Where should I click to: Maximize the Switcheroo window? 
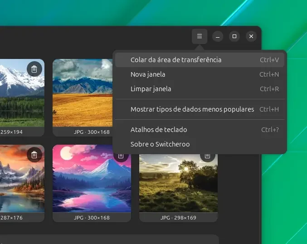pos(234,36)
